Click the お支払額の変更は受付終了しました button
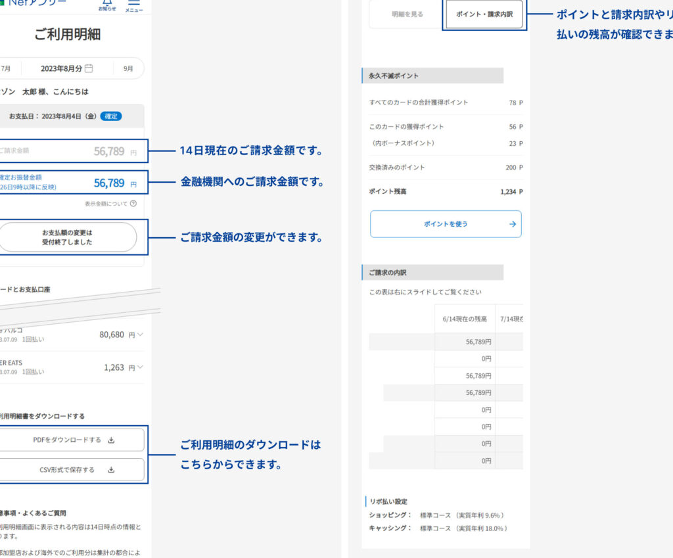This screenshot has width=673, height=558. coord(68,237)
